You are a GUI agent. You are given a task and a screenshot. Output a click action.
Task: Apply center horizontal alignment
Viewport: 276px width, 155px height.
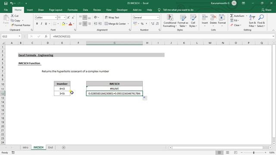[85, 24]
